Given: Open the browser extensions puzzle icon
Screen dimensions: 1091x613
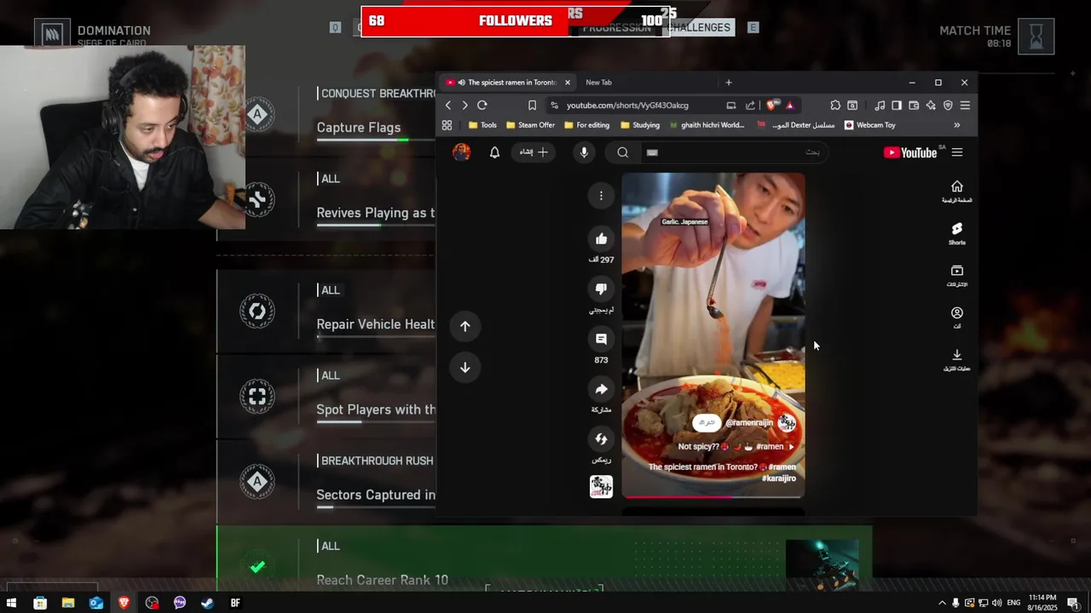Looking at the screenshot, I should click(835, 106).
